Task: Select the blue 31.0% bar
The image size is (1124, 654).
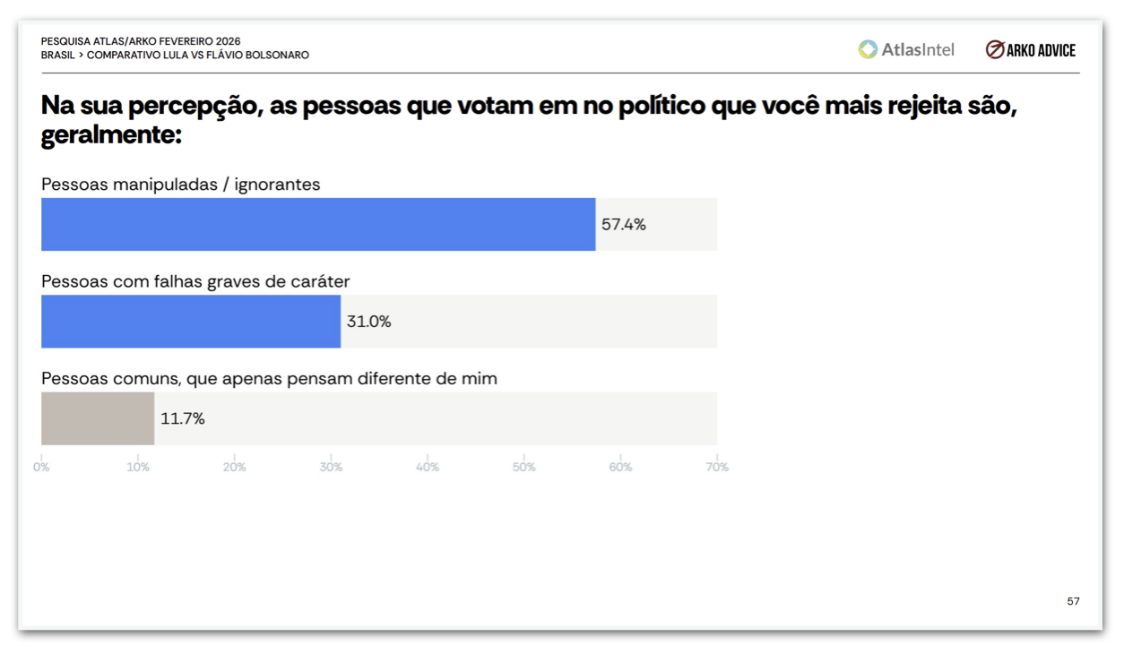Action: click(191, 322)
